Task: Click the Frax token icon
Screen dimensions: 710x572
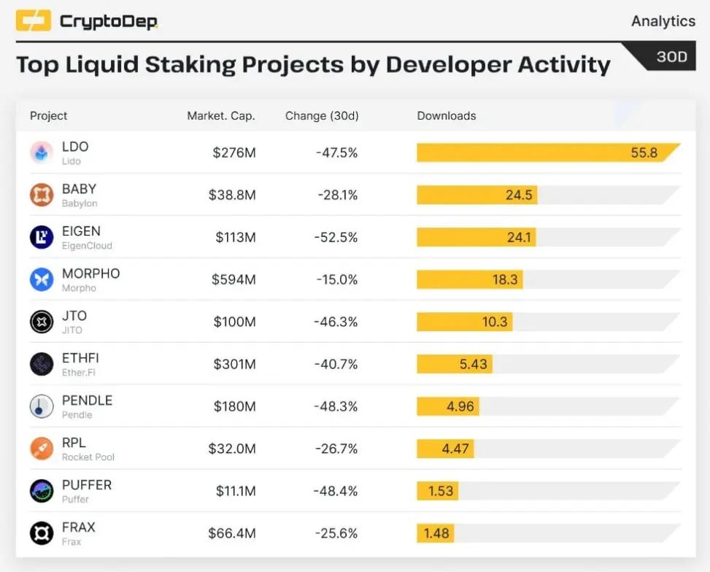Action: pyautogui.click(x=41, y=533)
